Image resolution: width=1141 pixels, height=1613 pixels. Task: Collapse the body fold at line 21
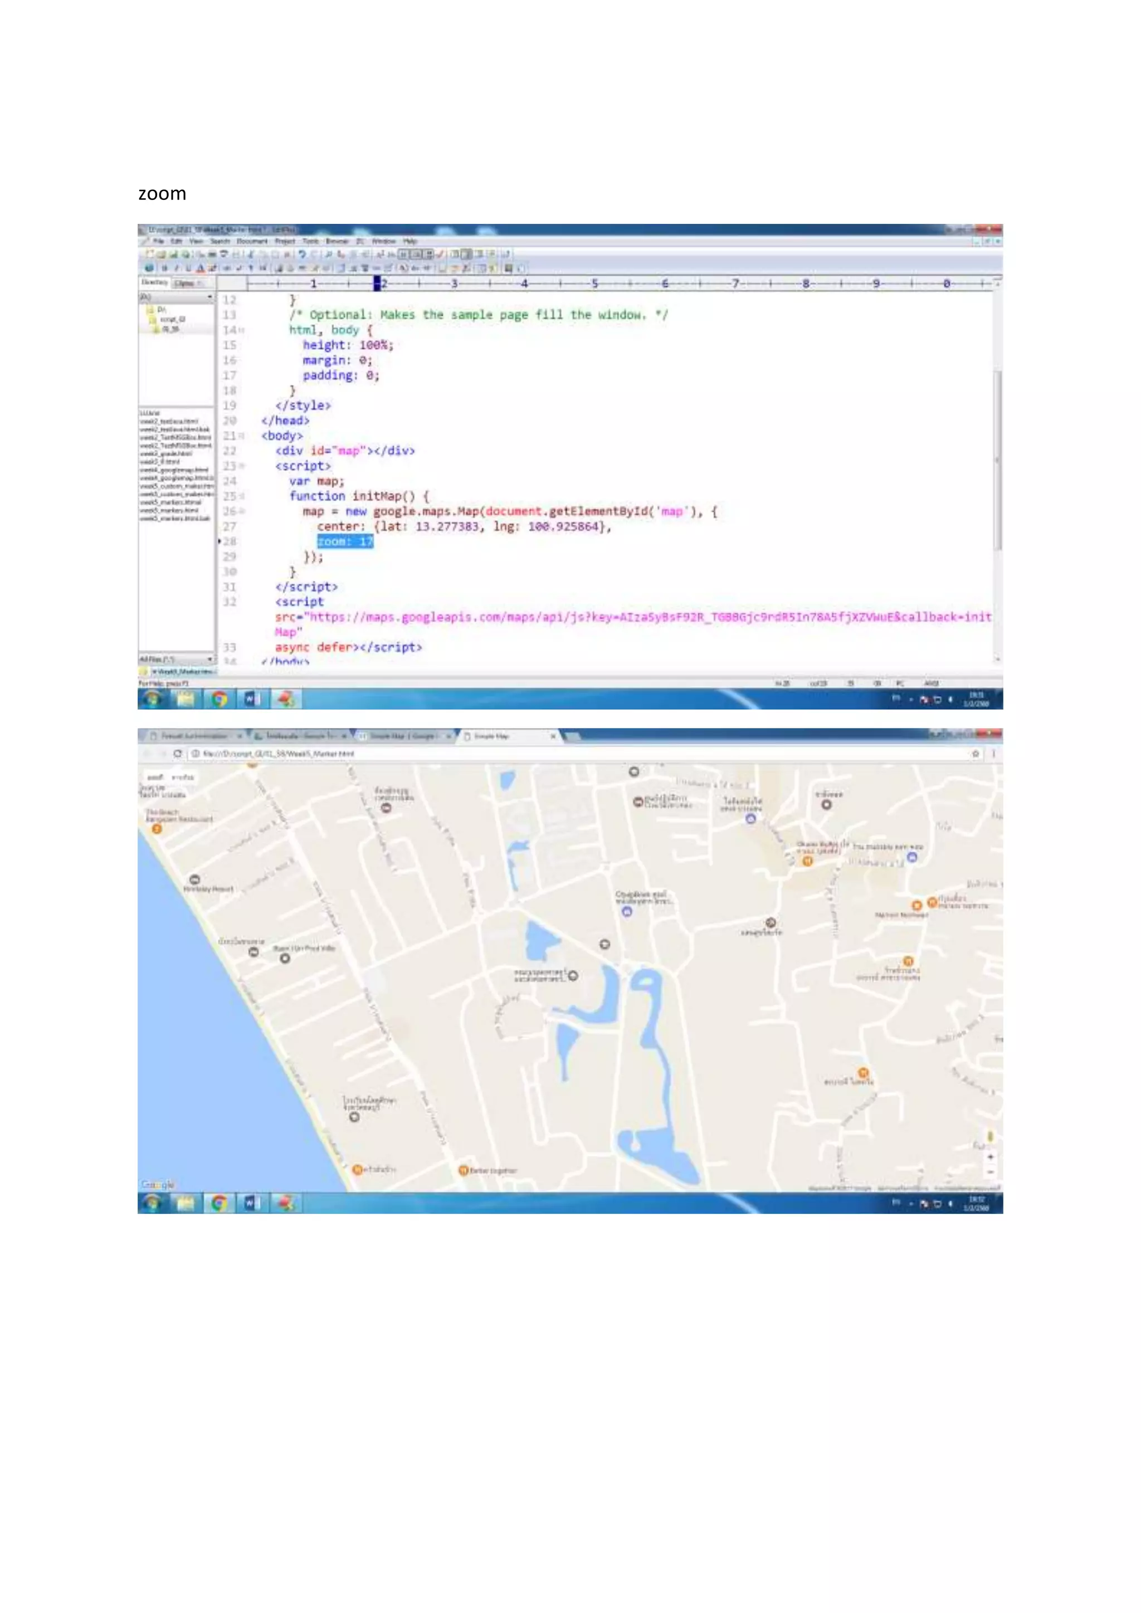pyautogui.click(x=242, y=436)
